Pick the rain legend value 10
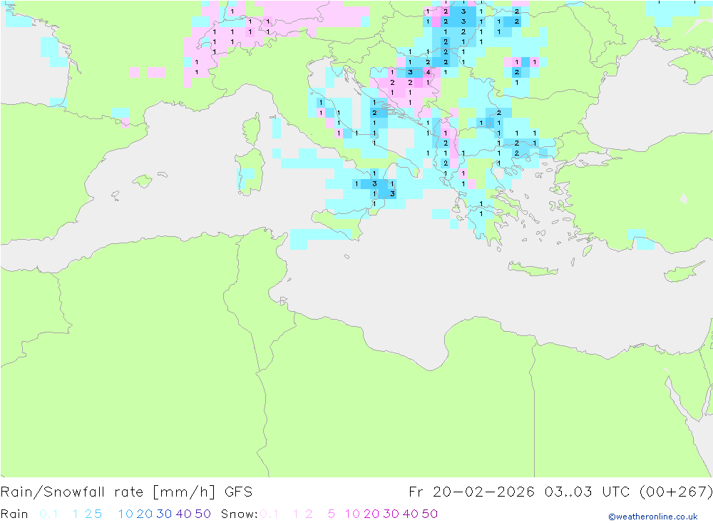This screenshot has width=713, height=523. [125, 514]
